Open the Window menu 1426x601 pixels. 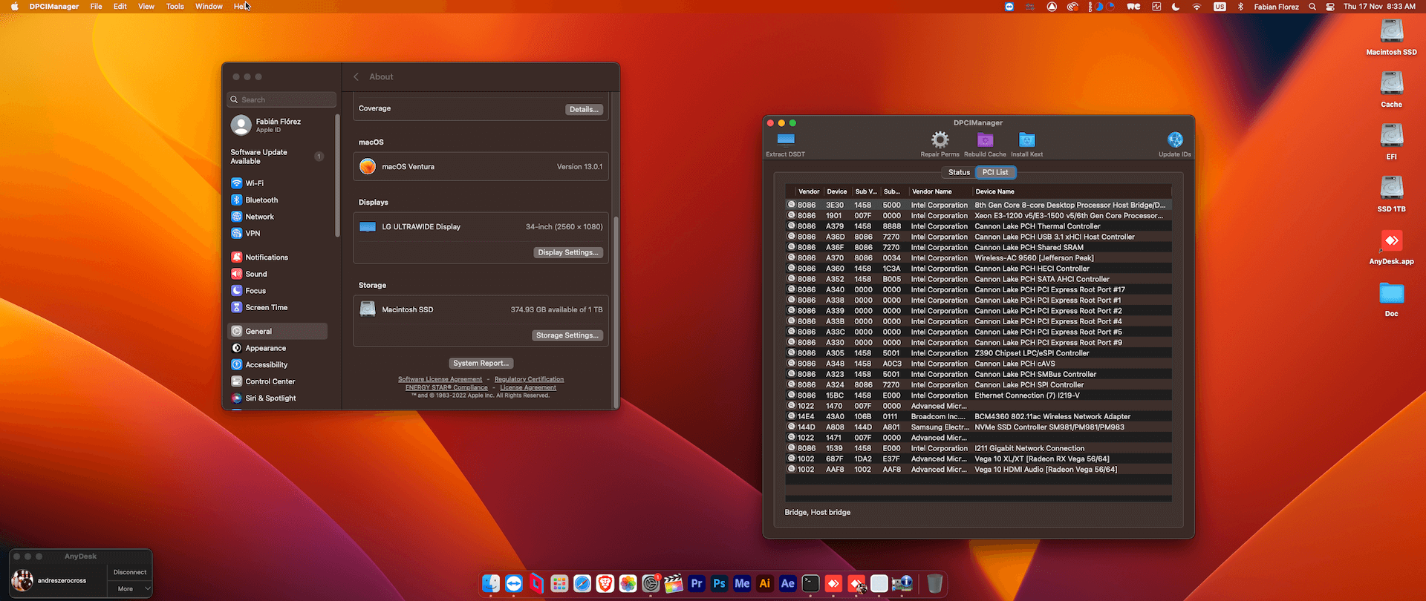click(209, 7)
